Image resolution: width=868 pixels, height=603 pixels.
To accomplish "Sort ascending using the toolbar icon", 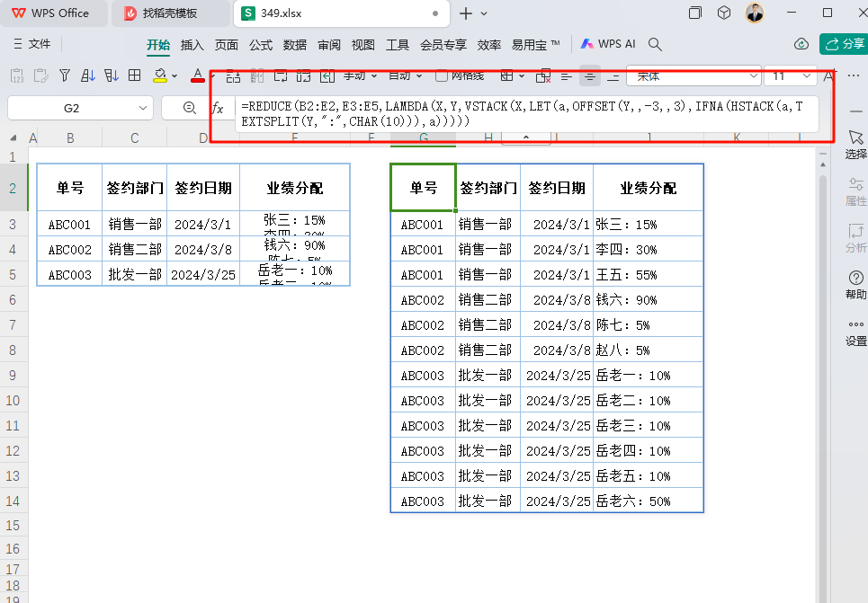I will pyautogui.click(x=88, y=75).
